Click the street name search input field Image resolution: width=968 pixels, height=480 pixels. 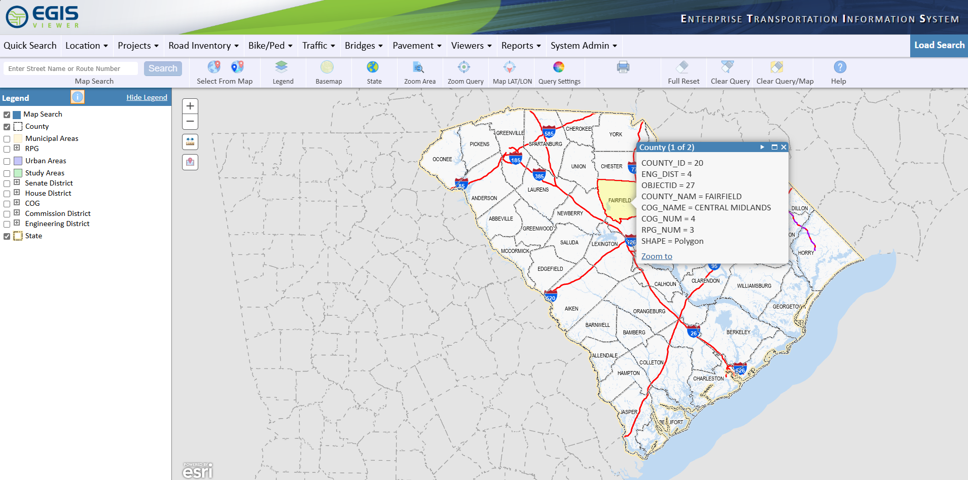coord(71,68)
